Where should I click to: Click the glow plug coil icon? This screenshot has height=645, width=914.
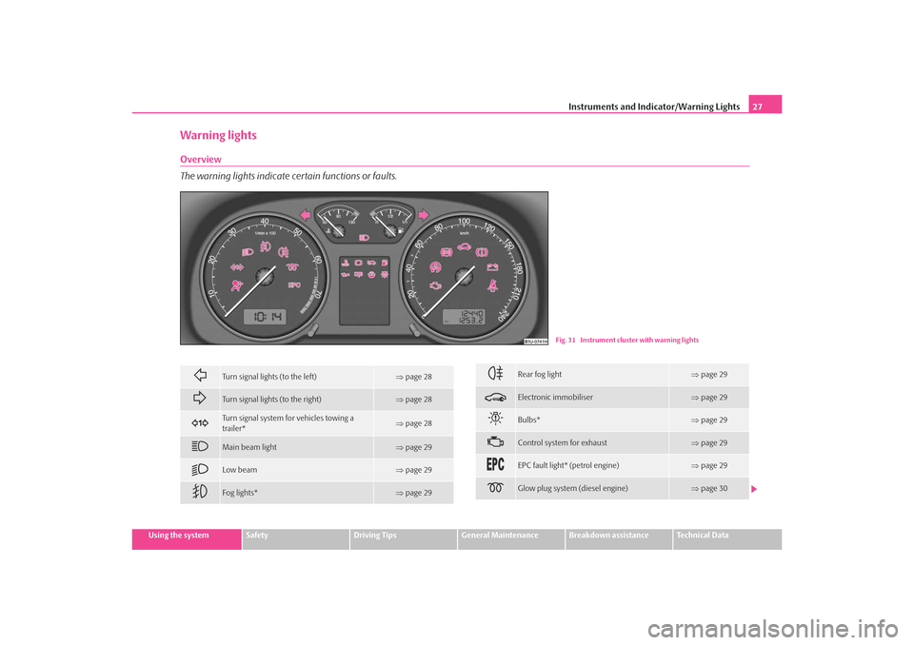point(495,488)
